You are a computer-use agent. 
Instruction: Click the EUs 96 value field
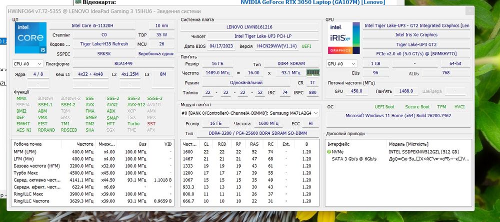(x=375, y=73)
